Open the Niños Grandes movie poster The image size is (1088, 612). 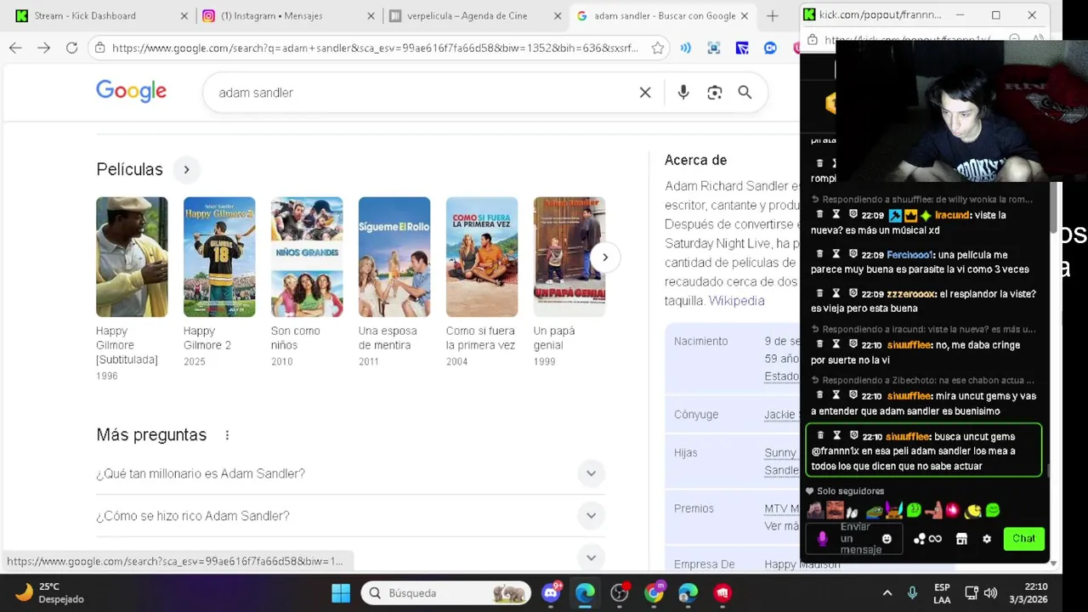click(307, 257)
